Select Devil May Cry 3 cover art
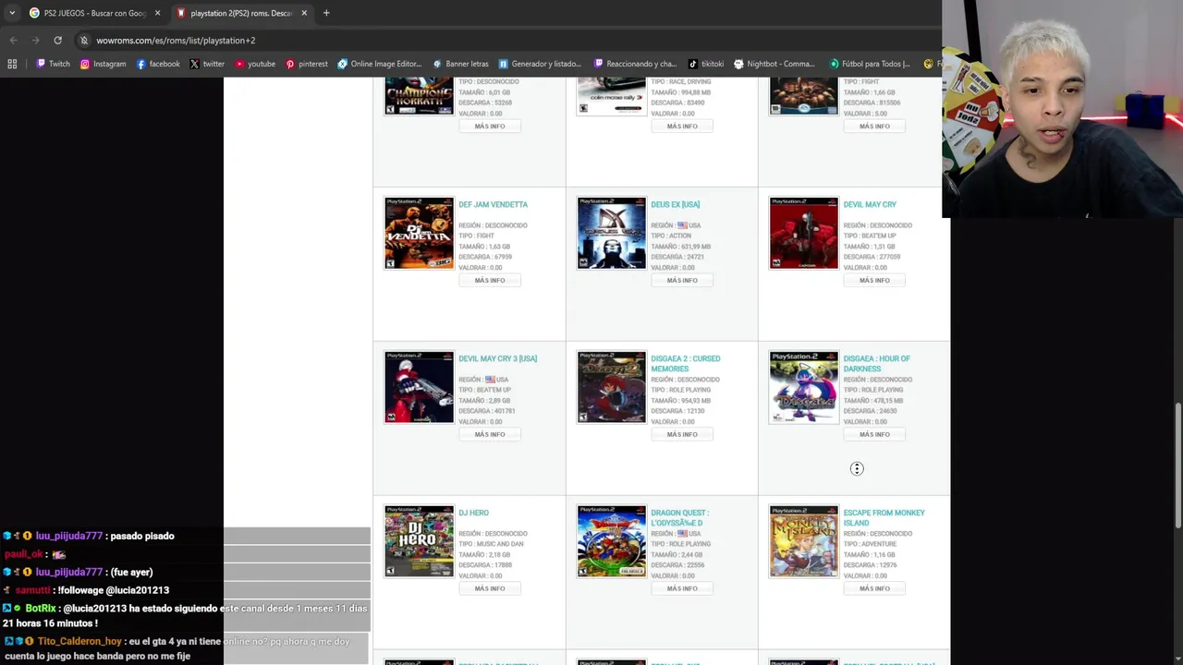The height and width of the screenshot is (665, 1183). pyautogui.click(x=420, y=387)
